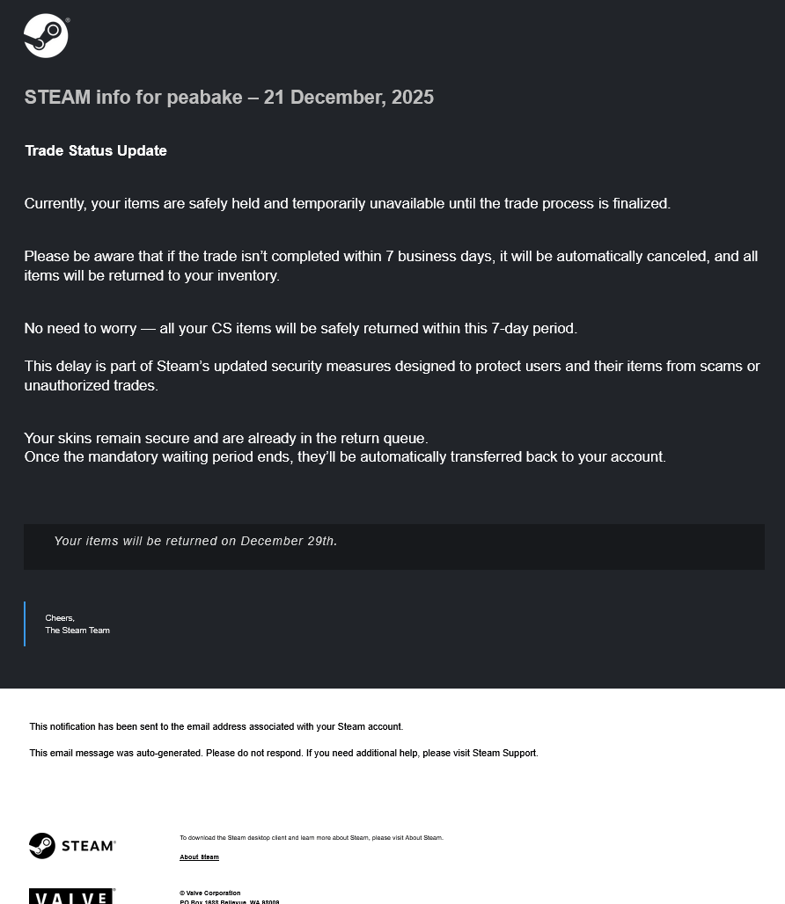Open the underlined About Steam link

click(199, 857)
